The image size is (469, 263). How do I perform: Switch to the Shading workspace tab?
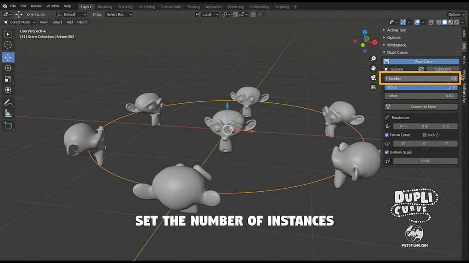(x=193, y=7)
